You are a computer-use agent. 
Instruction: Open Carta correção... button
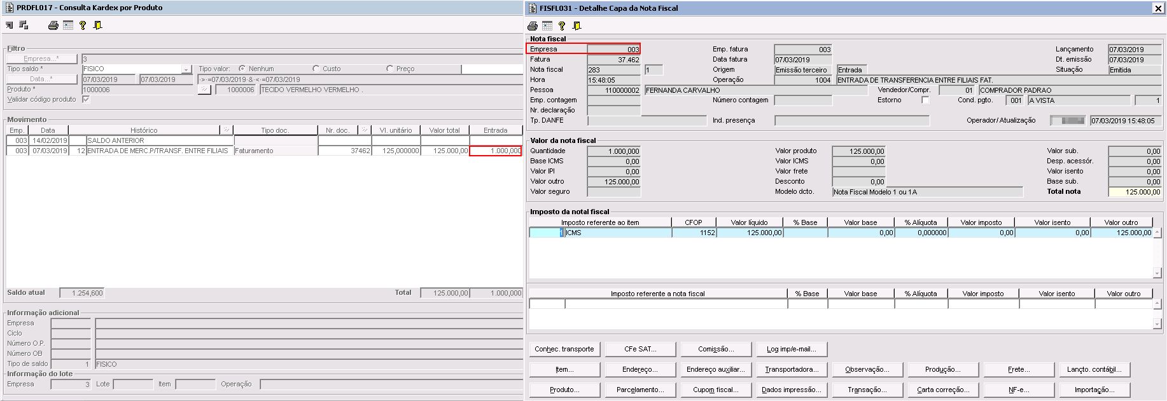[943, 390]
